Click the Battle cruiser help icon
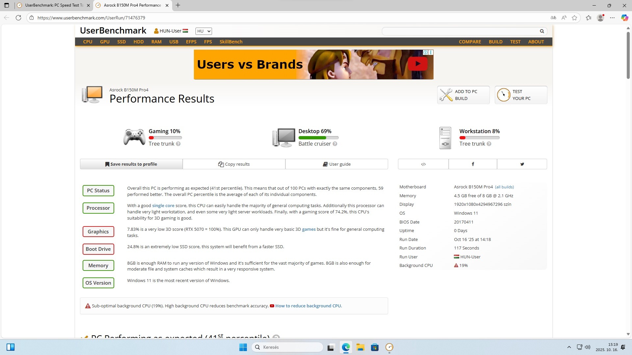The width and height of the screenshot is (632, 355). [335, 144]
